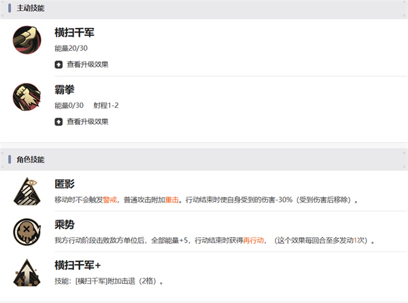
Task: Click upgrade arrow icon under 霸拳
Action: point(58,122)
